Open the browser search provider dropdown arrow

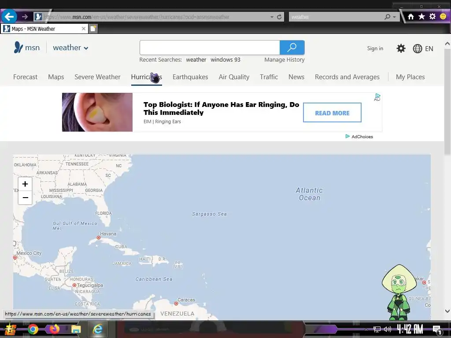pos(394,17)
